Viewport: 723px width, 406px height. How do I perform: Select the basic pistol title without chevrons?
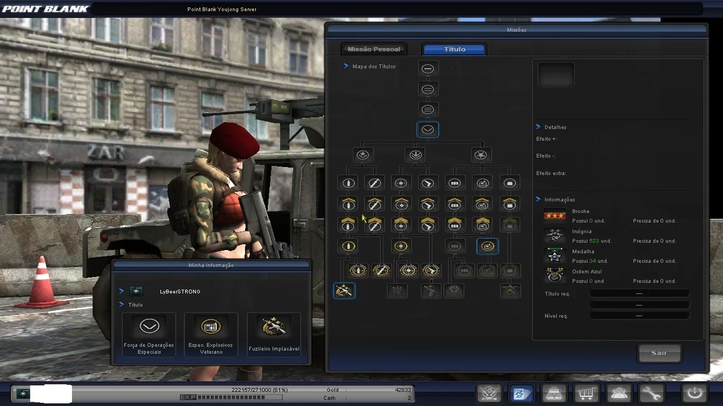[428, 183]
